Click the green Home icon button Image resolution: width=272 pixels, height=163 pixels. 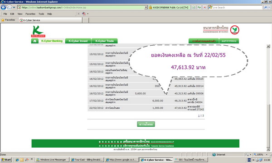point(35,41)
